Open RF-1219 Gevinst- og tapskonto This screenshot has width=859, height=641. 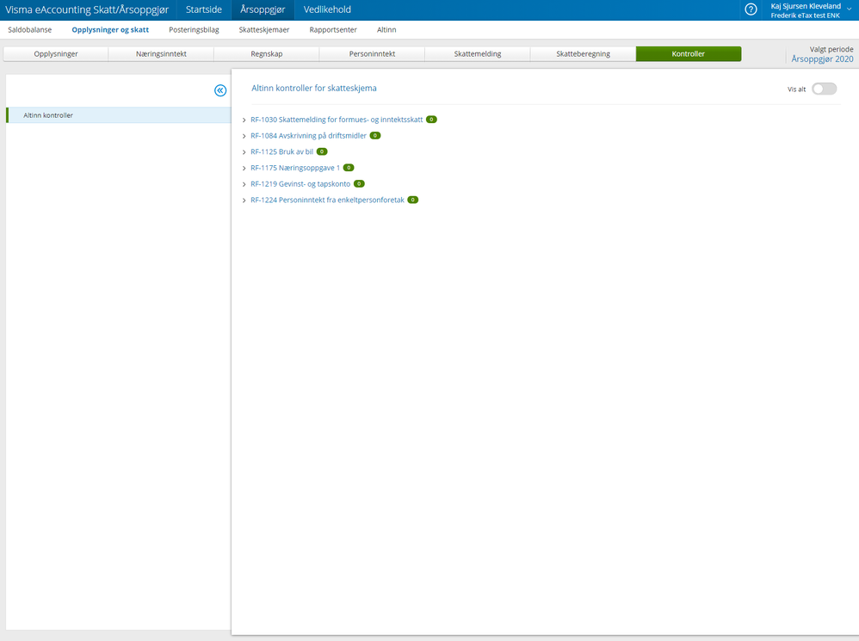click(x=300, y=184)
